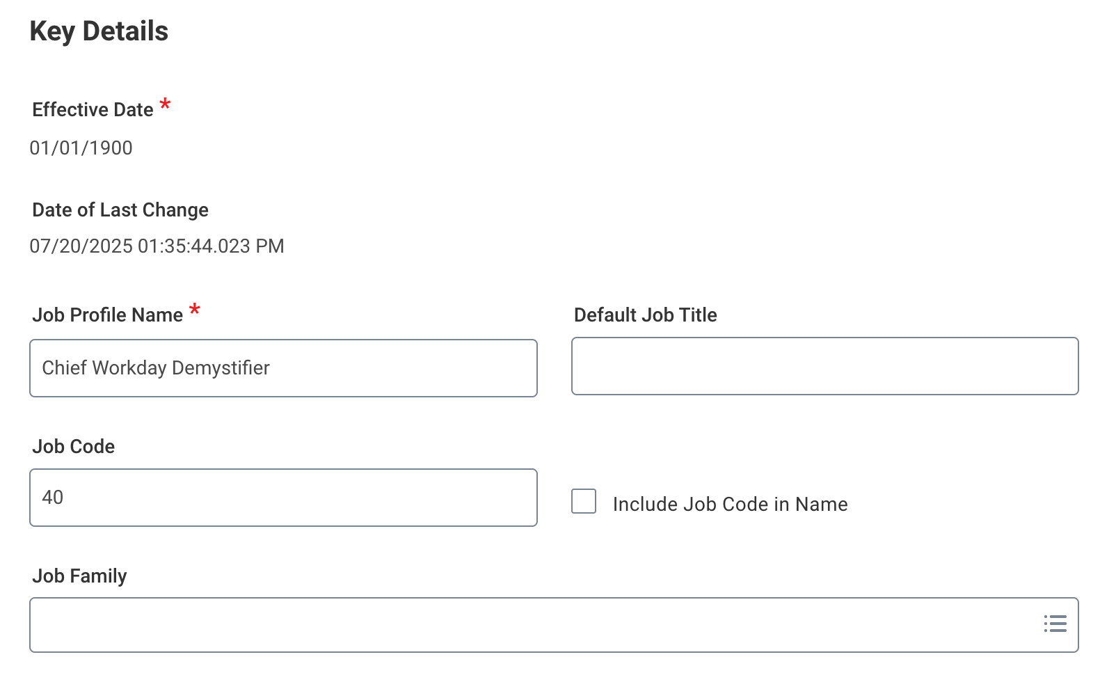This screenshot has width=1116, height=689.
Task: Open the Job Family prompt list icon
Action: (x=1055, y=624)
